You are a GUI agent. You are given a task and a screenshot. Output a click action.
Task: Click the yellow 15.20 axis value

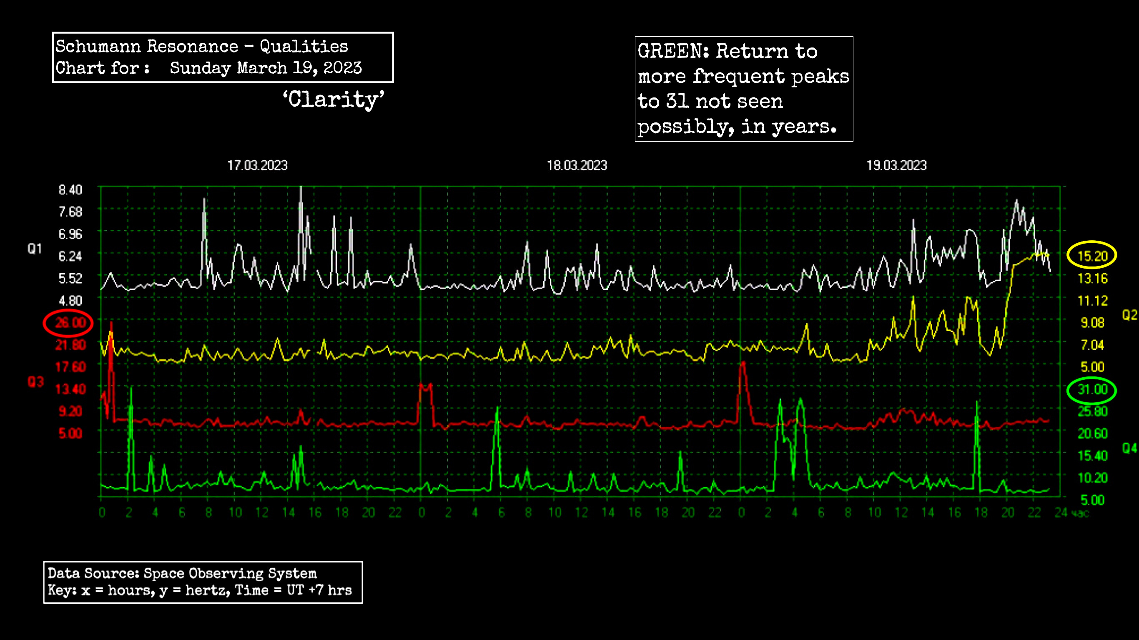pos(1093,256)
